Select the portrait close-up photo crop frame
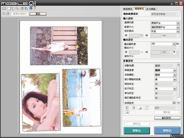 (x=41, y=102)
